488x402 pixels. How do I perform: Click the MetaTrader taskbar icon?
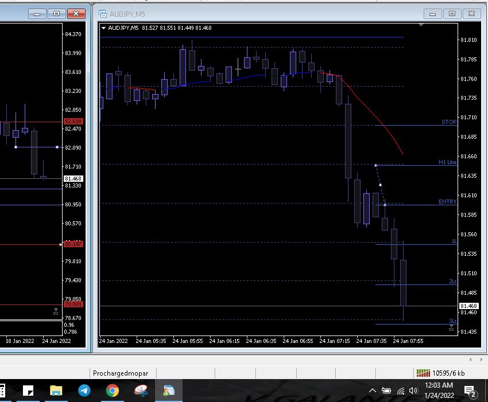[x=169, y=391]
